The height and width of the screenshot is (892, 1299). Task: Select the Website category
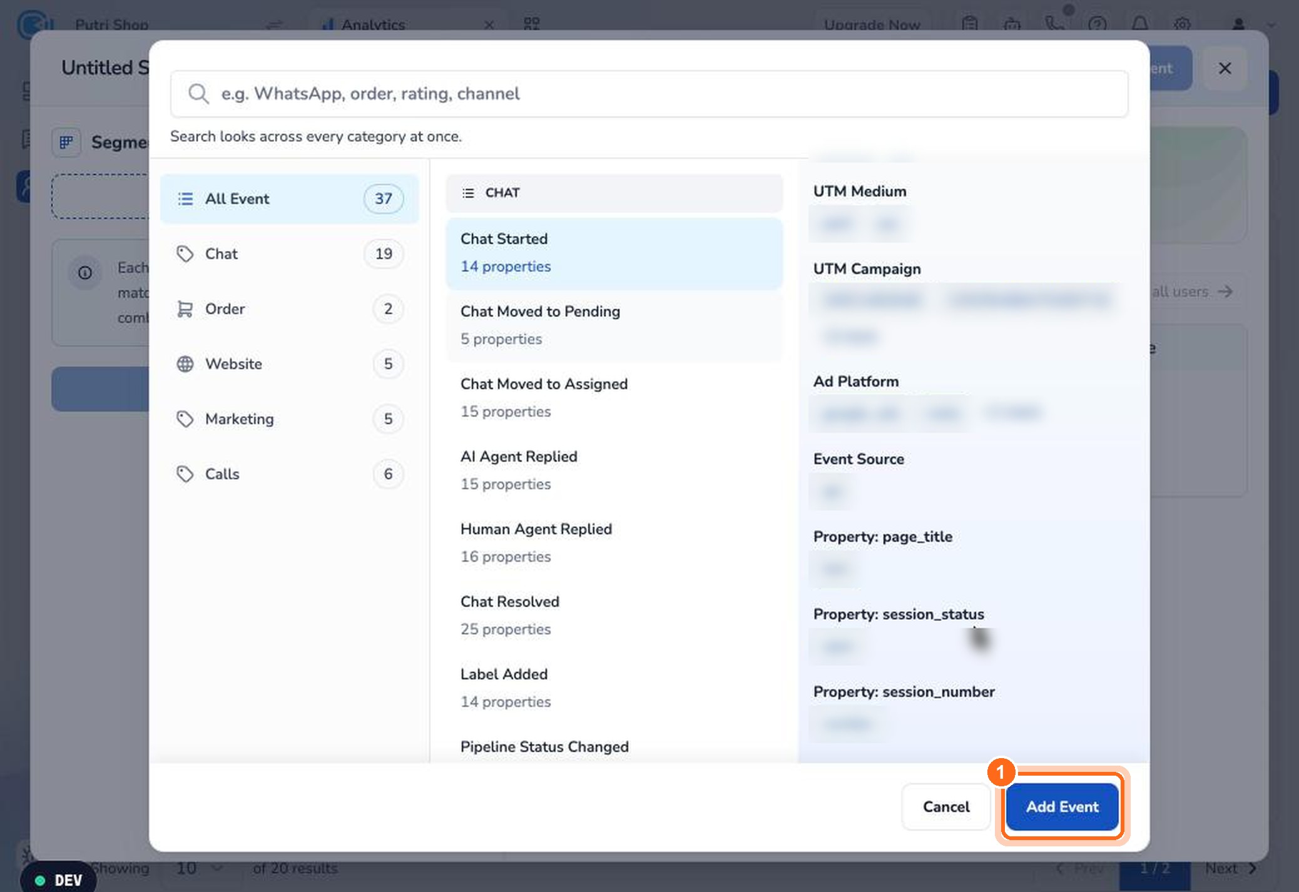pyautogui.click(x=289, y=364)
